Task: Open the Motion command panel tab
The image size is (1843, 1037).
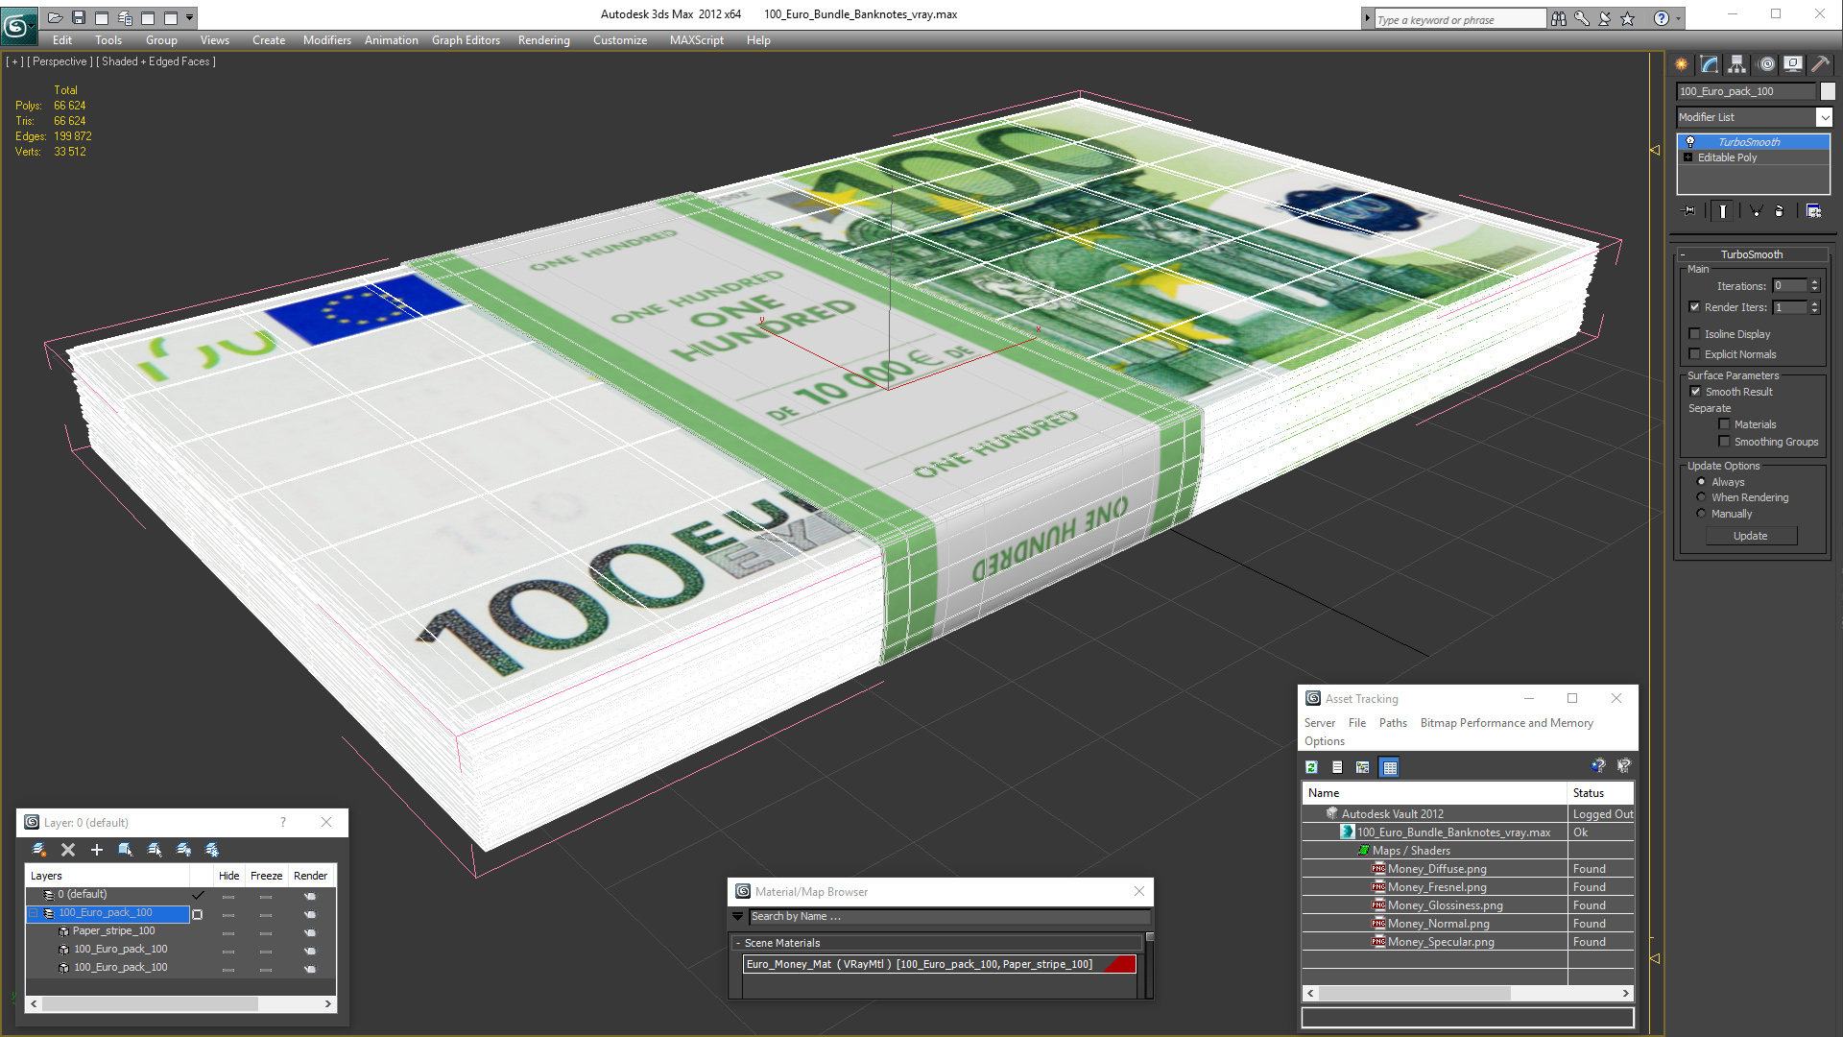Action: (x=1766, y=64)
